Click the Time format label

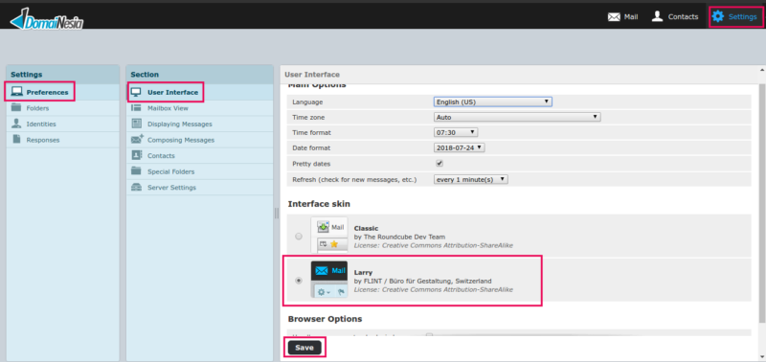pos(310,133)
